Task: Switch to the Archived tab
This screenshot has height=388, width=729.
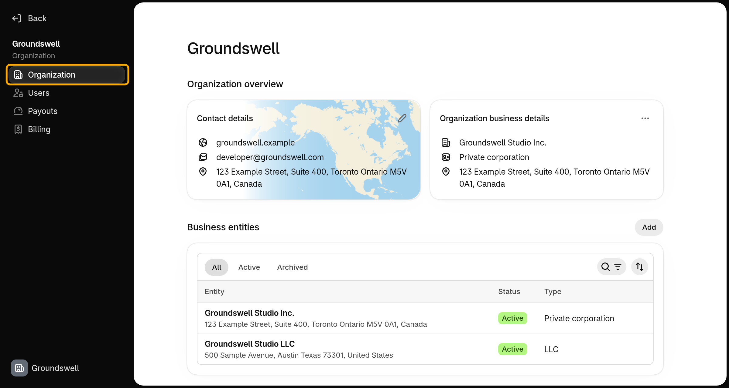Action: click(x=293, y=267)
